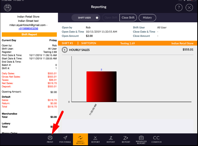Open the Manager Report
198x146 pixels.
[141, 139]
